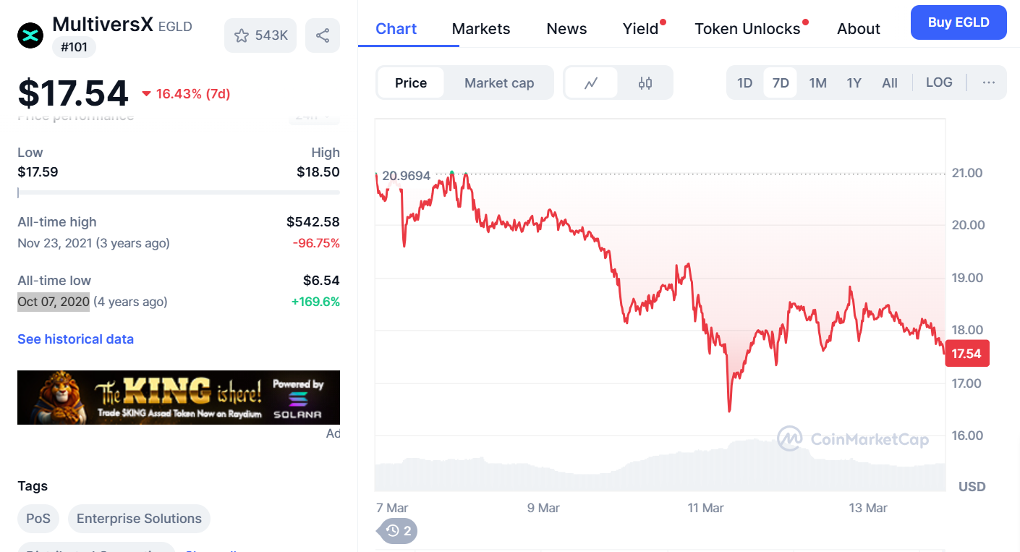The width and height of the screenshot is (1020, 552).
Task: Enable LOG scale on the chart
Action: (938, 82)
